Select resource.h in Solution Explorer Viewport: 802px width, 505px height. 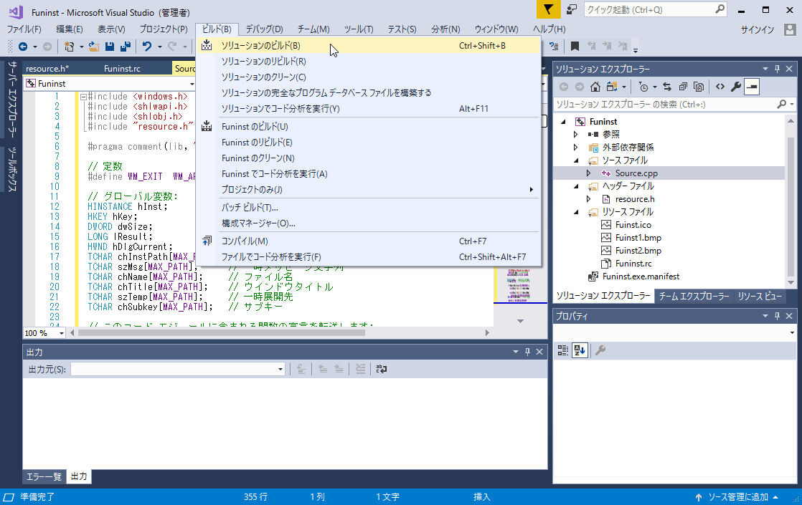[635, 199]
